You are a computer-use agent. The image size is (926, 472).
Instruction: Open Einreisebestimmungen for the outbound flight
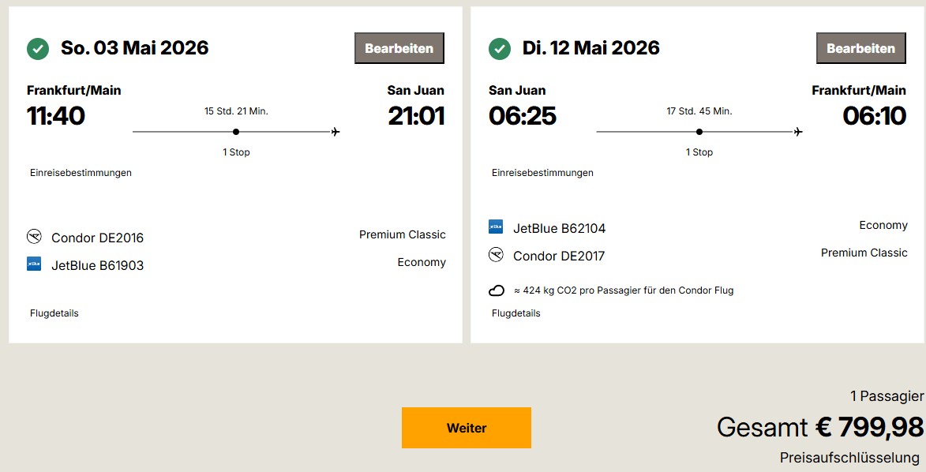(x=81, y=173)
